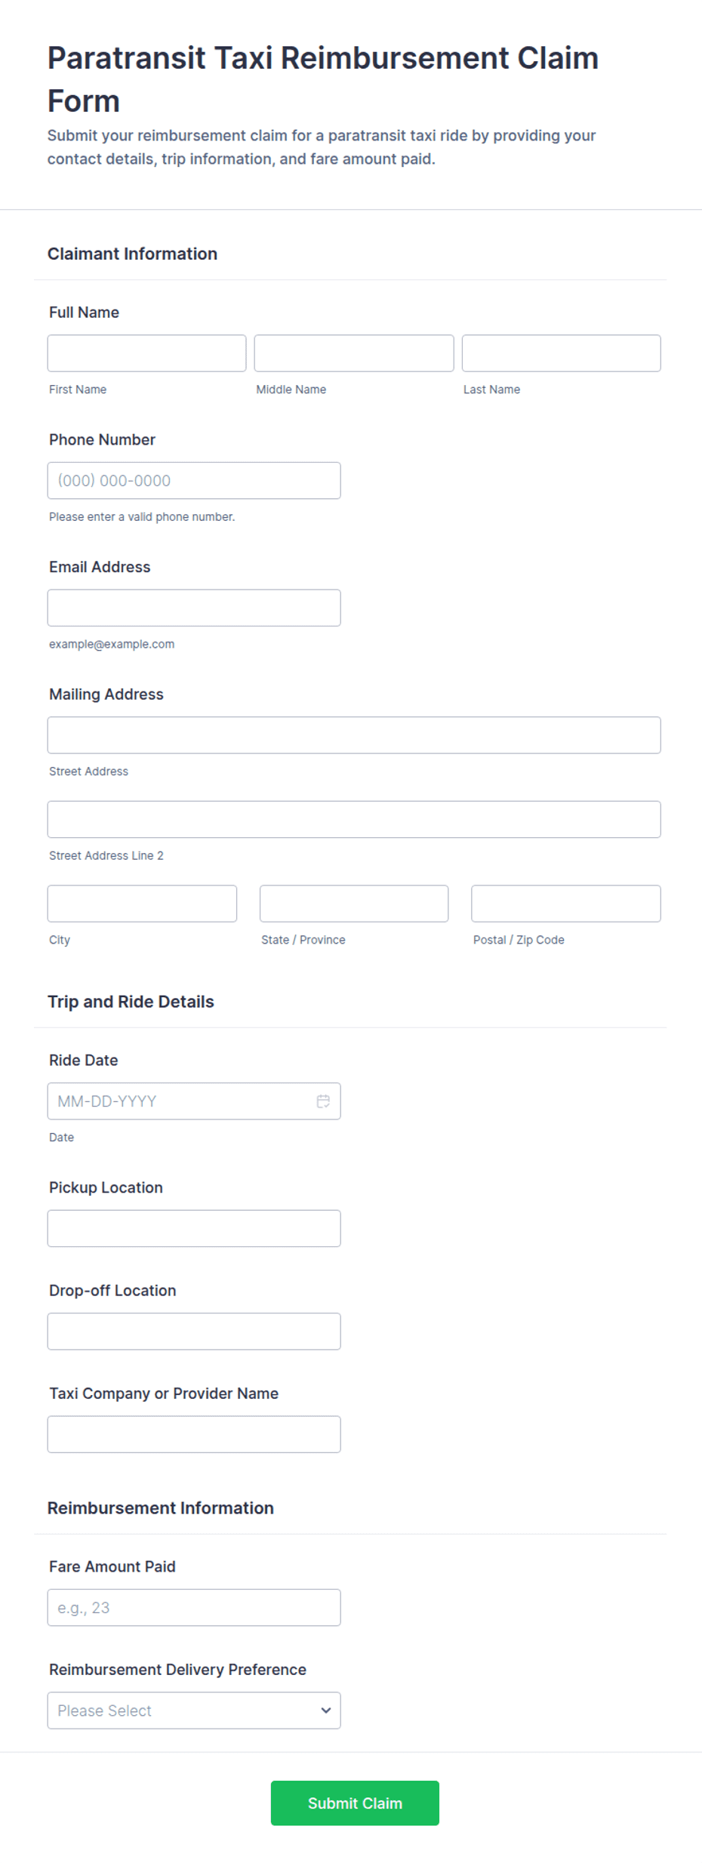Click the Pickup Location field
This screenshot has width=702, height=1863.
point(194,1228)
